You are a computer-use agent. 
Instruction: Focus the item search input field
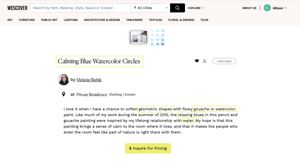80,8
